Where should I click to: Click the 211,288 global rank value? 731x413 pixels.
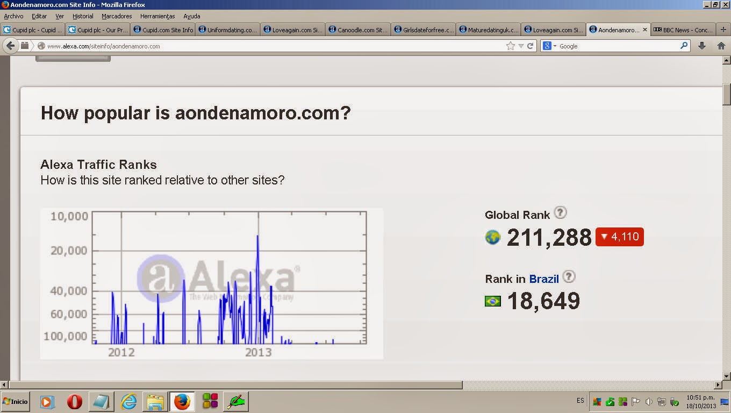[x=549, y=237]
